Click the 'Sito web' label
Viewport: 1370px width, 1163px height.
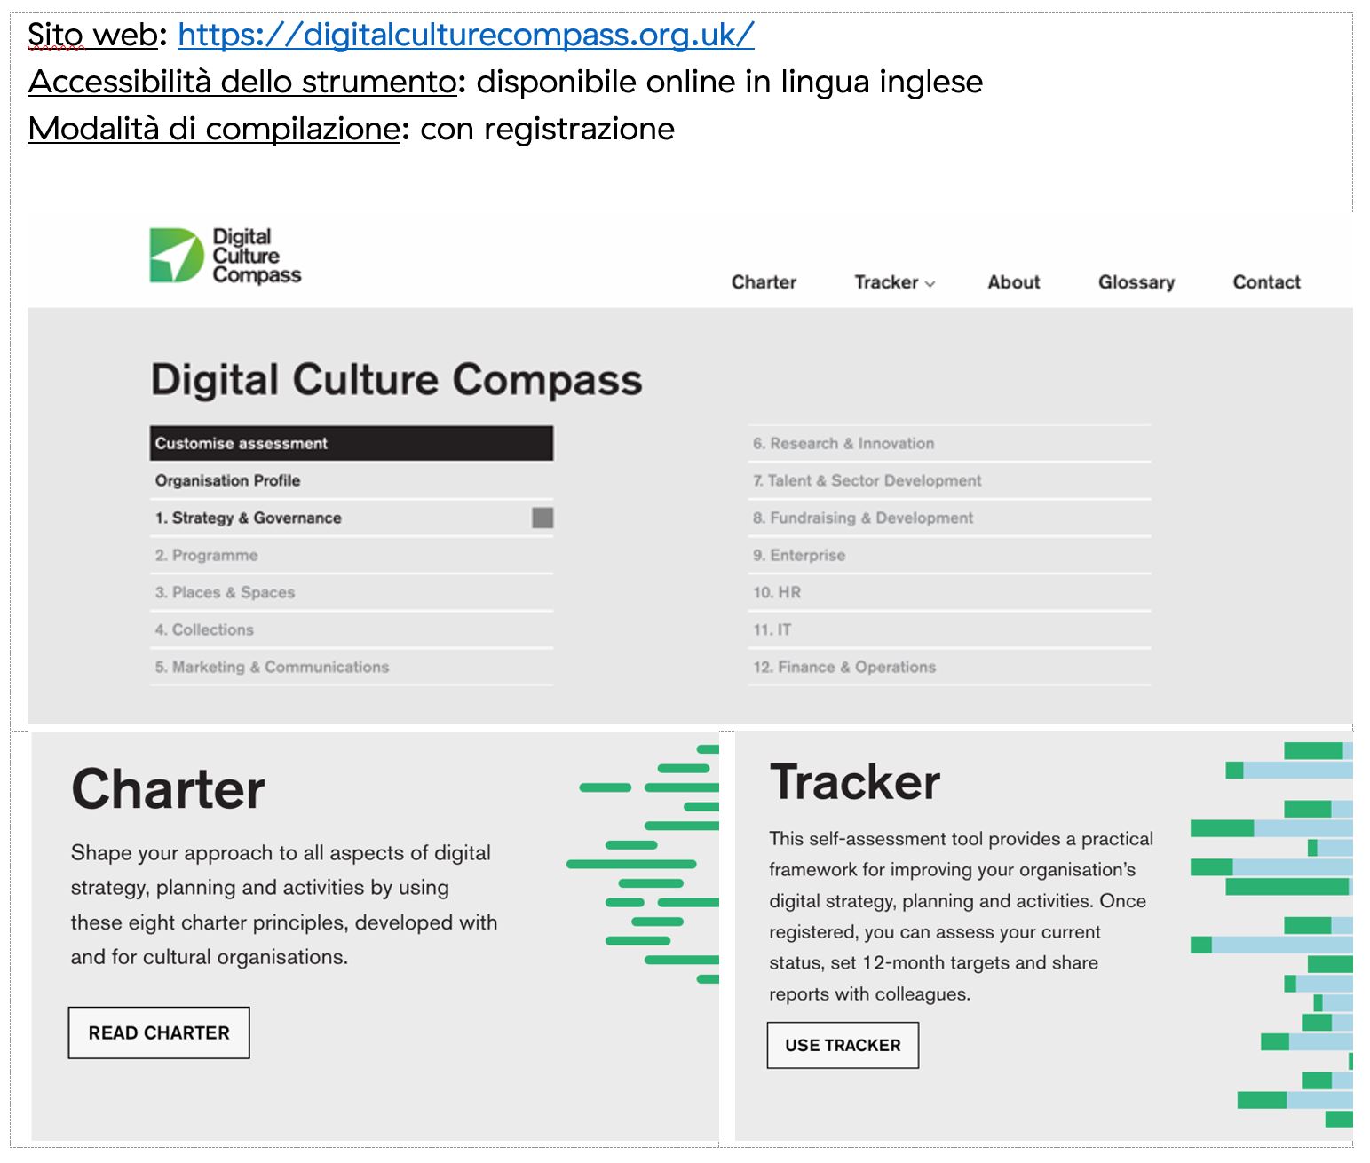pos(93,35)
